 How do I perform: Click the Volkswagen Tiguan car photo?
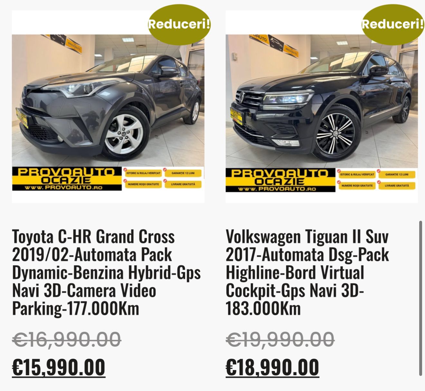click(322, 107)
